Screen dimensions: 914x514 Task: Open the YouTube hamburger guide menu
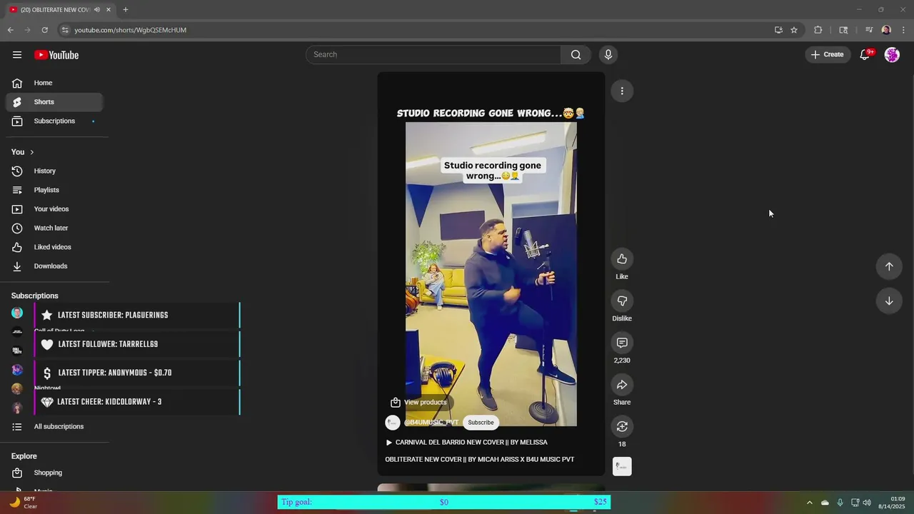point(17,55)
